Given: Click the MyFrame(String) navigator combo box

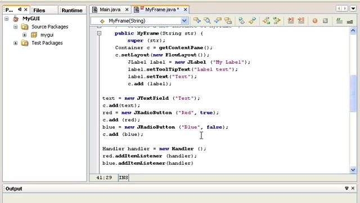Looking at the screenshot, I should (139, 21).
